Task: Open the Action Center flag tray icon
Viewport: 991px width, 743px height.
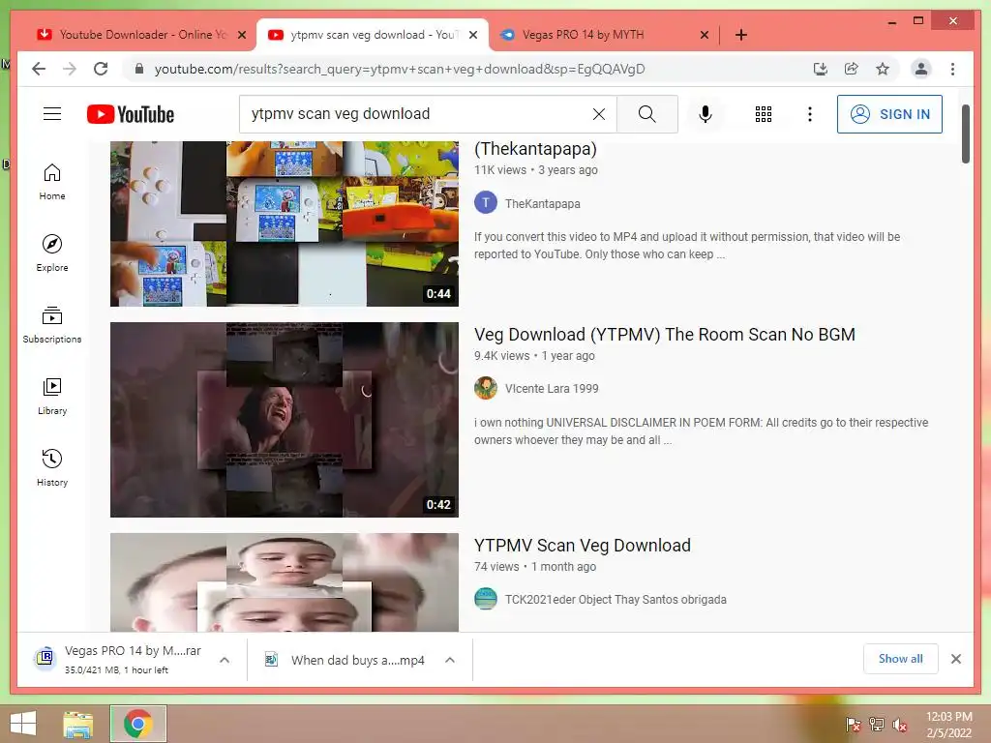Action: coord(854,725)
